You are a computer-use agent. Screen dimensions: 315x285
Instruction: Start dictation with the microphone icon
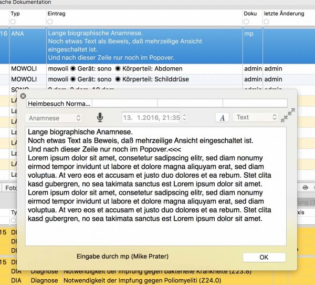click(100, 117)
